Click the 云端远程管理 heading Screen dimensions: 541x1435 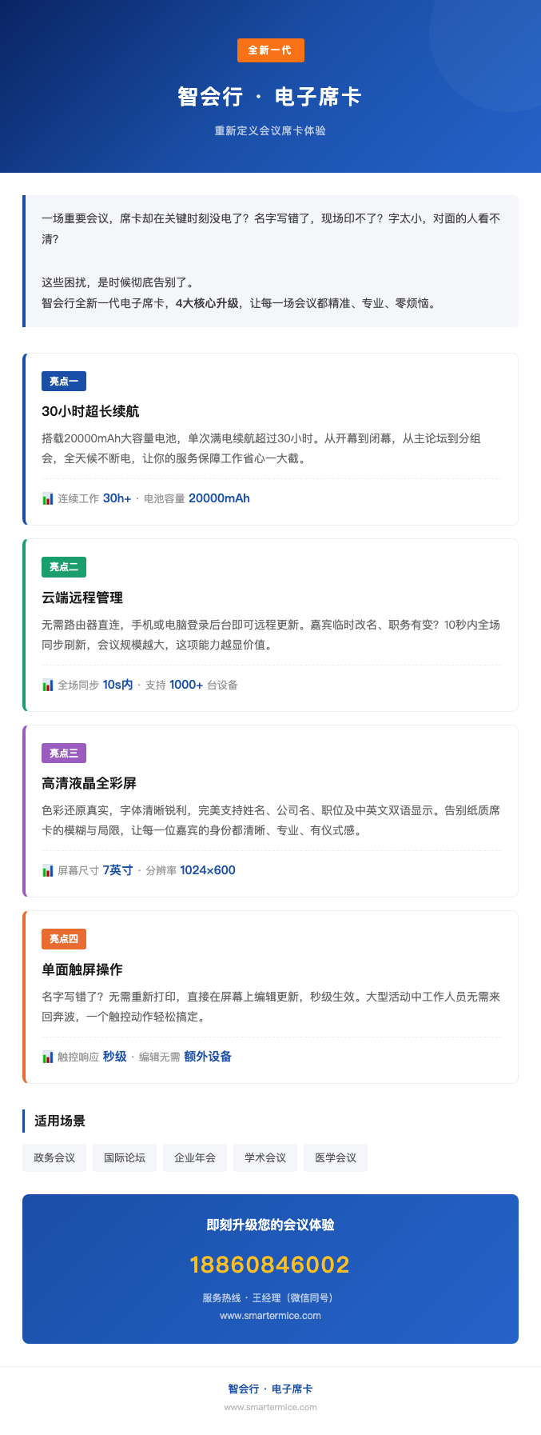(82, 598)
